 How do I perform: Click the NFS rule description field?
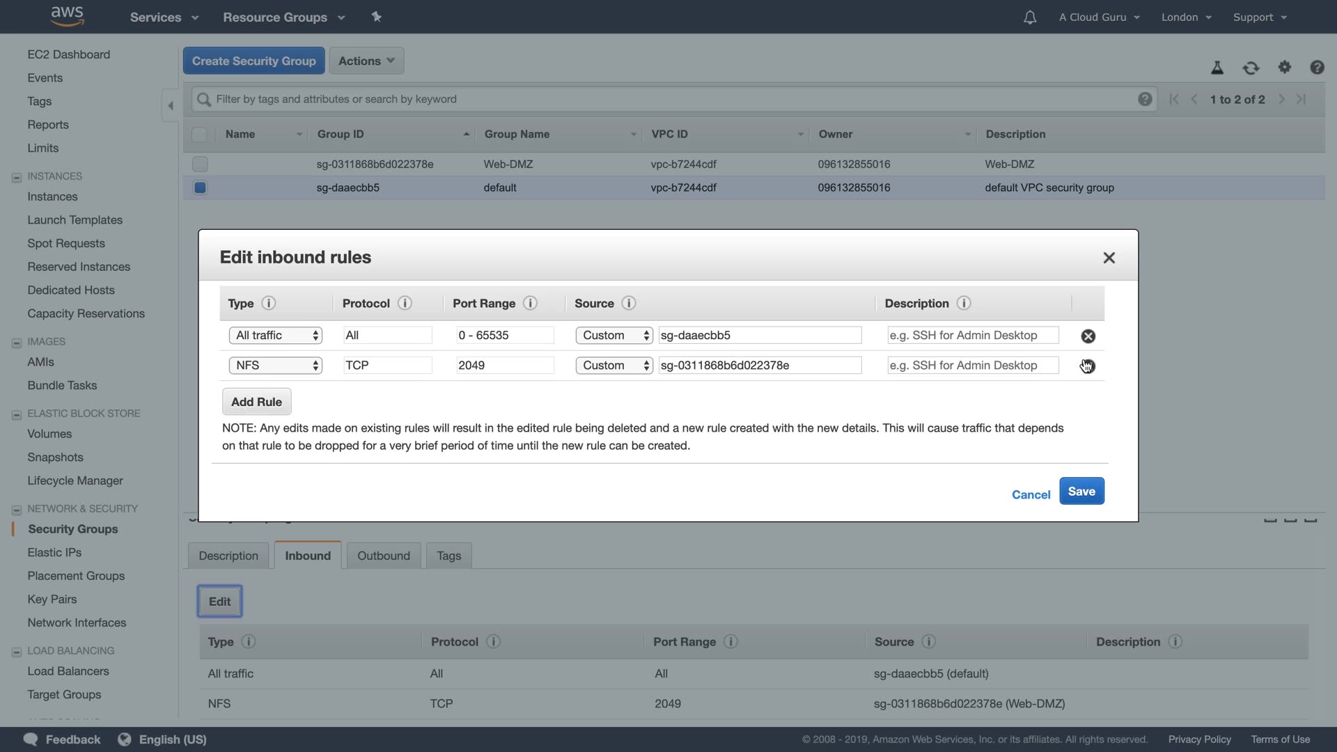tap(972, 366)
